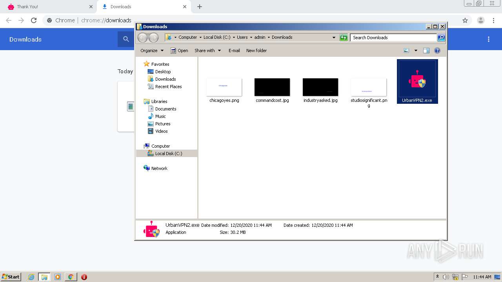Click Chrome back arrow
502x282 pixels.
click(9, 20)
